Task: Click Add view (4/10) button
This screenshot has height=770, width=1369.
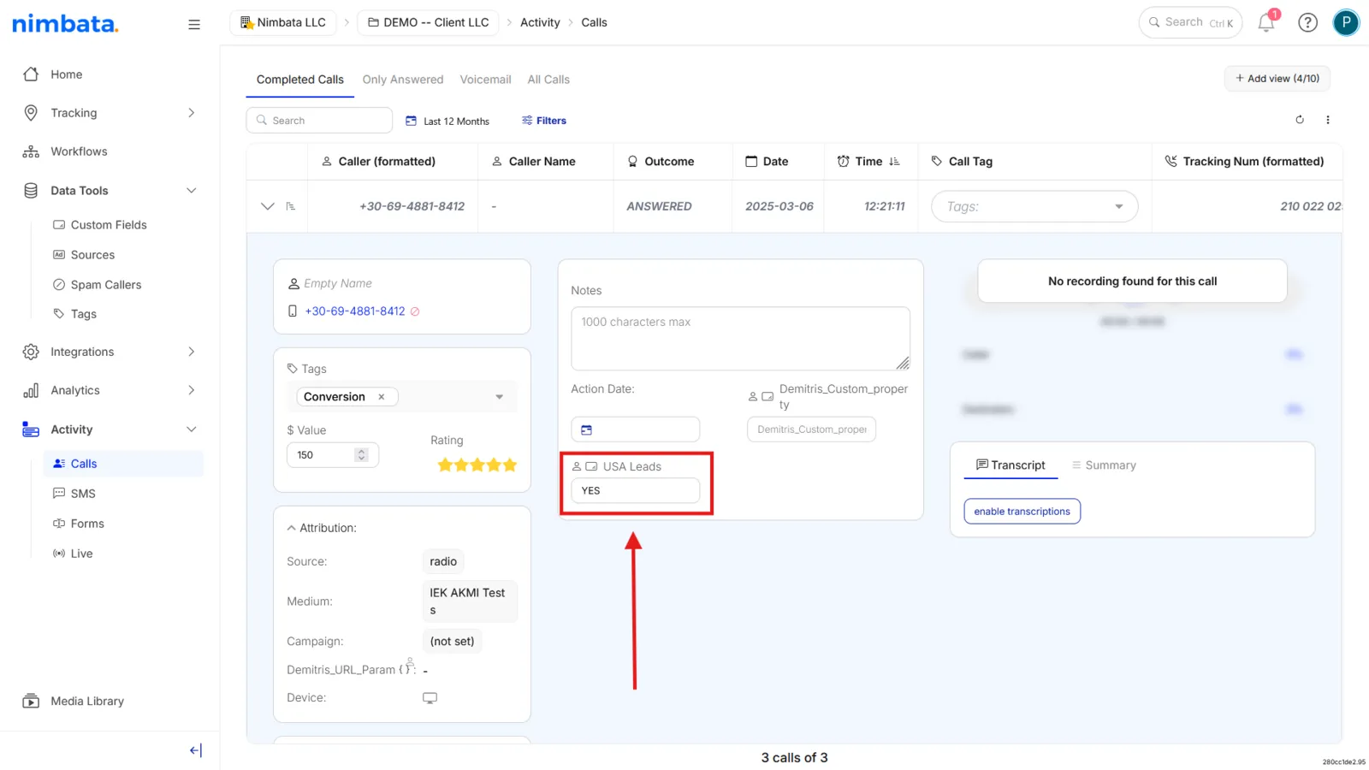Action: pyautogui.click(x=1277, y=79)
